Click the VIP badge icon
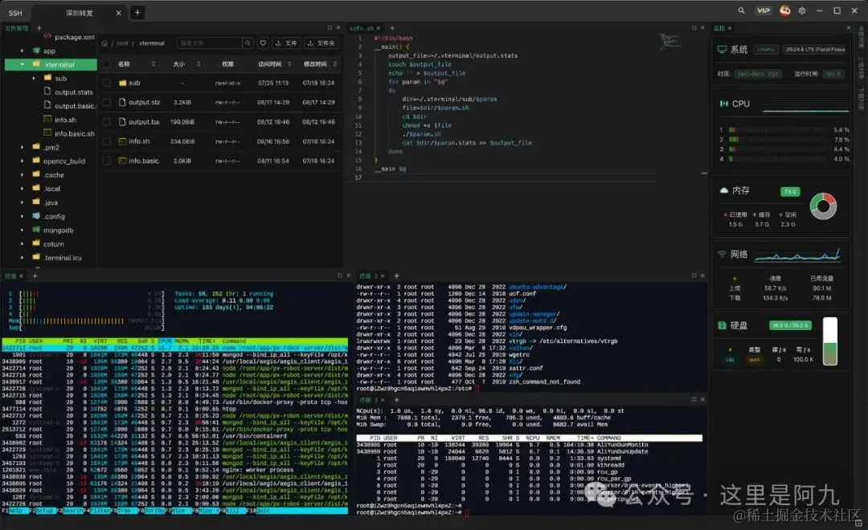This screenshot has width=868, height=530. pos(764,10)
